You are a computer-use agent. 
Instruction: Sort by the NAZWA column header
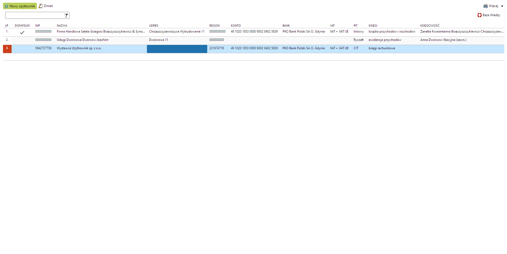(x=62, y=26)
